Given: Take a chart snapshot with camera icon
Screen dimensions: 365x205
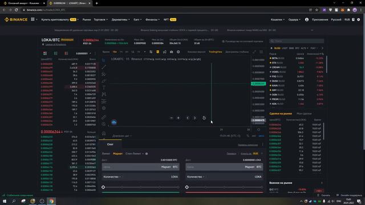Looking at the screenshot, I should (x=171, y=52).
